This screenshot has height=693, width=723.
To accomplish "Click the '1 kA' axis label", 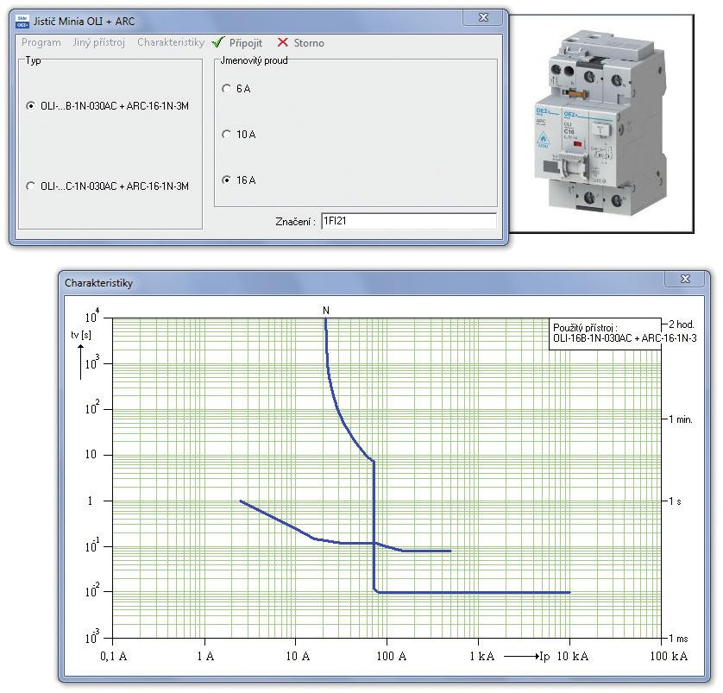I will click(x=481, y=656).
